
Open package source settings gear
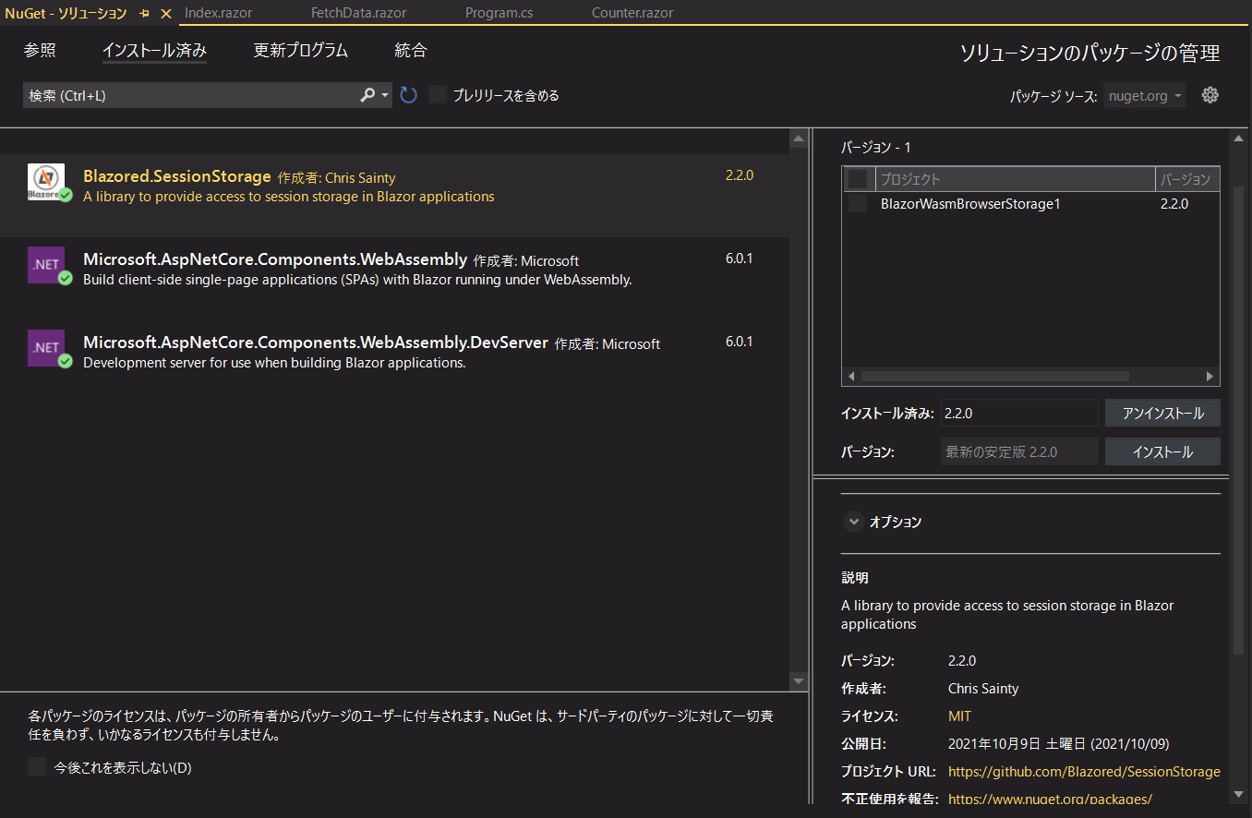tap(1210, 95)
